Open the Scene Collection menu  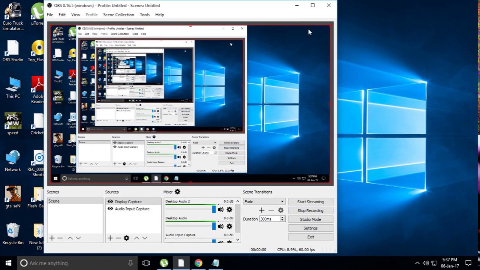[118, 15]
